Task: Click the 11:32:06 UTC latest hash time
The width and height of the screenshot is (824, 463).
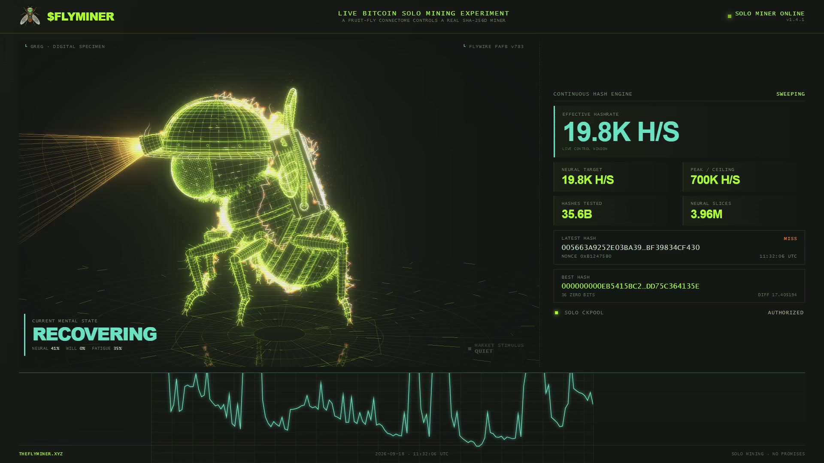Action: 778,256
